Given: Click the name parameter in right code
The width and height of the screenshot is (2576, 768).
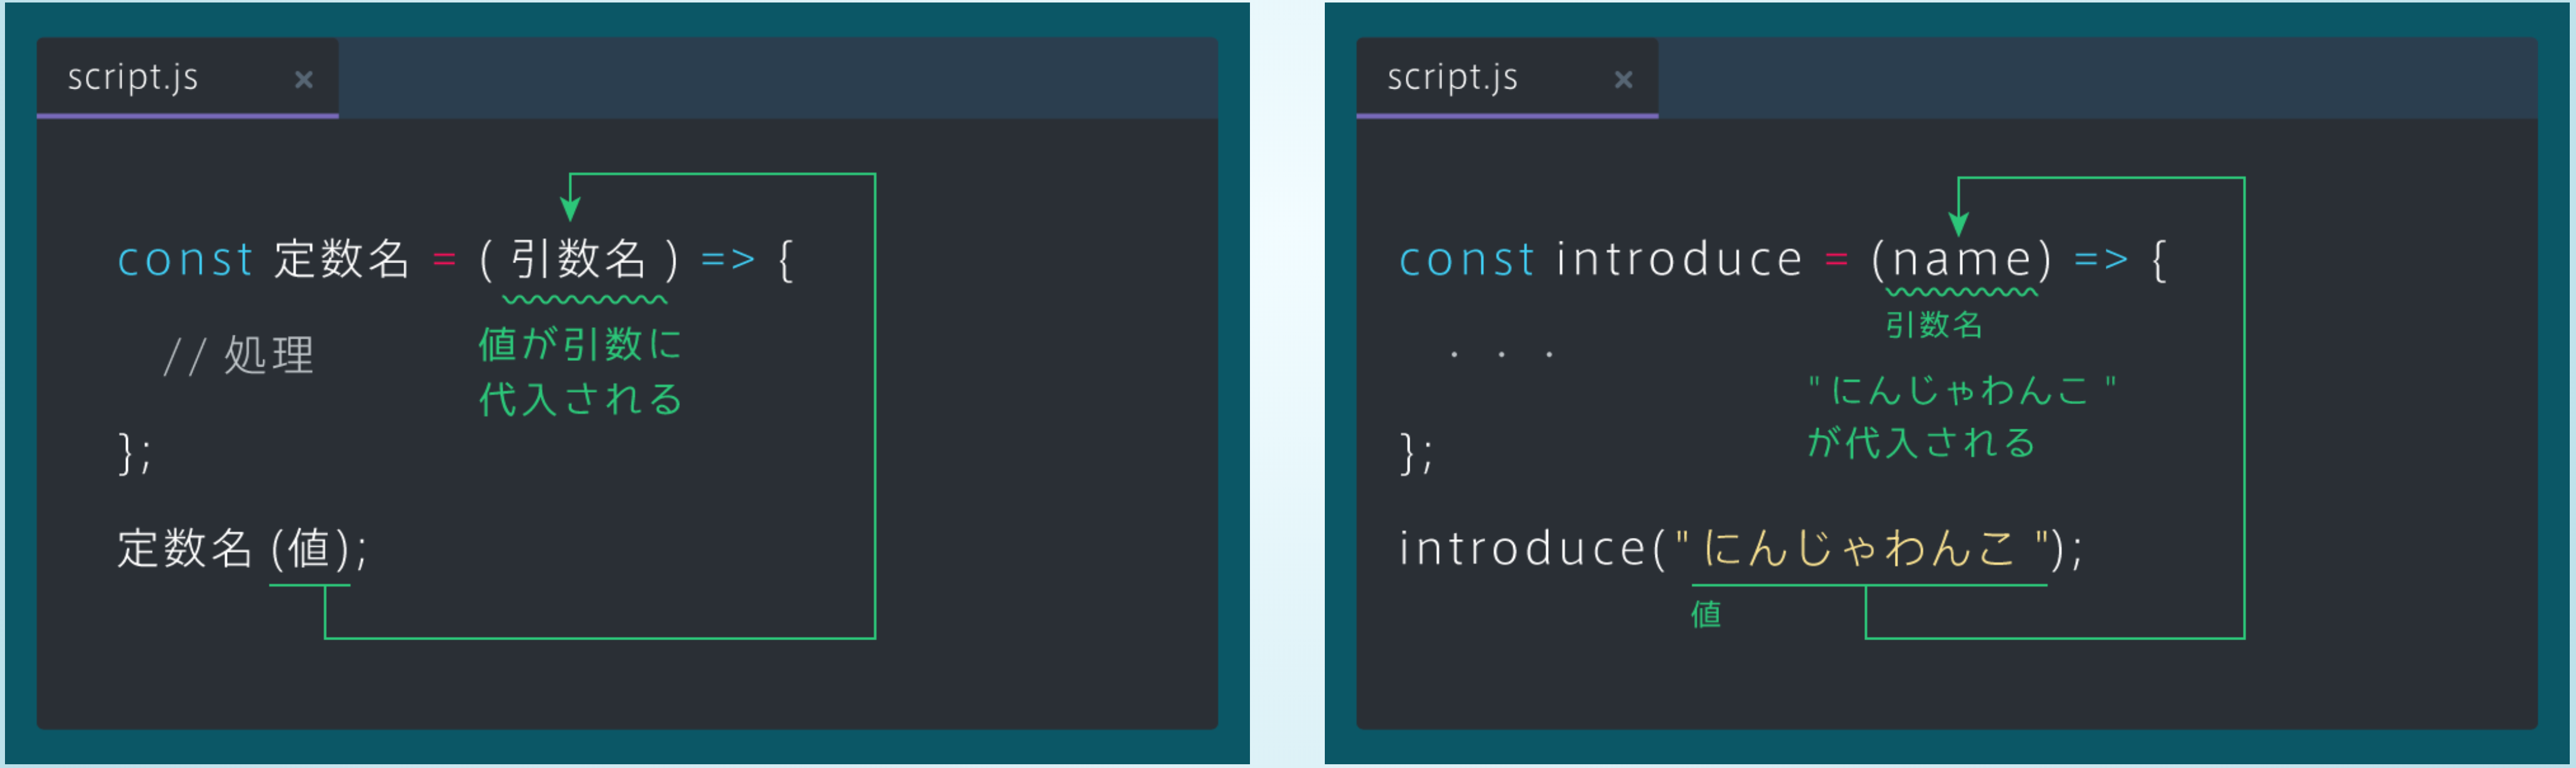Looking at the screenshot, I should 1961,260.
